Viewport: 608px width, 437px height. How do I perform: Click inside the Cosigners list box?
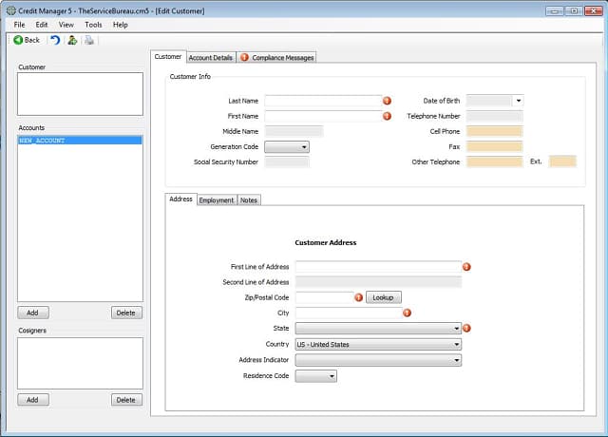80,363
